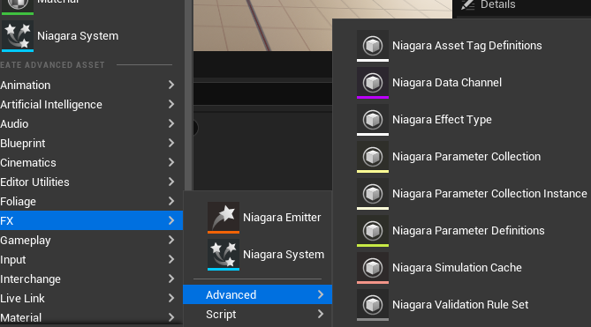
Task: Expand the Advanced submenu arrow
Action: click(321, 294)
